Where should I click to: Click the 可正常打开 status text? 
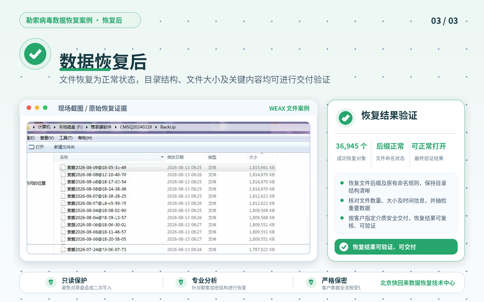(429, 146)
